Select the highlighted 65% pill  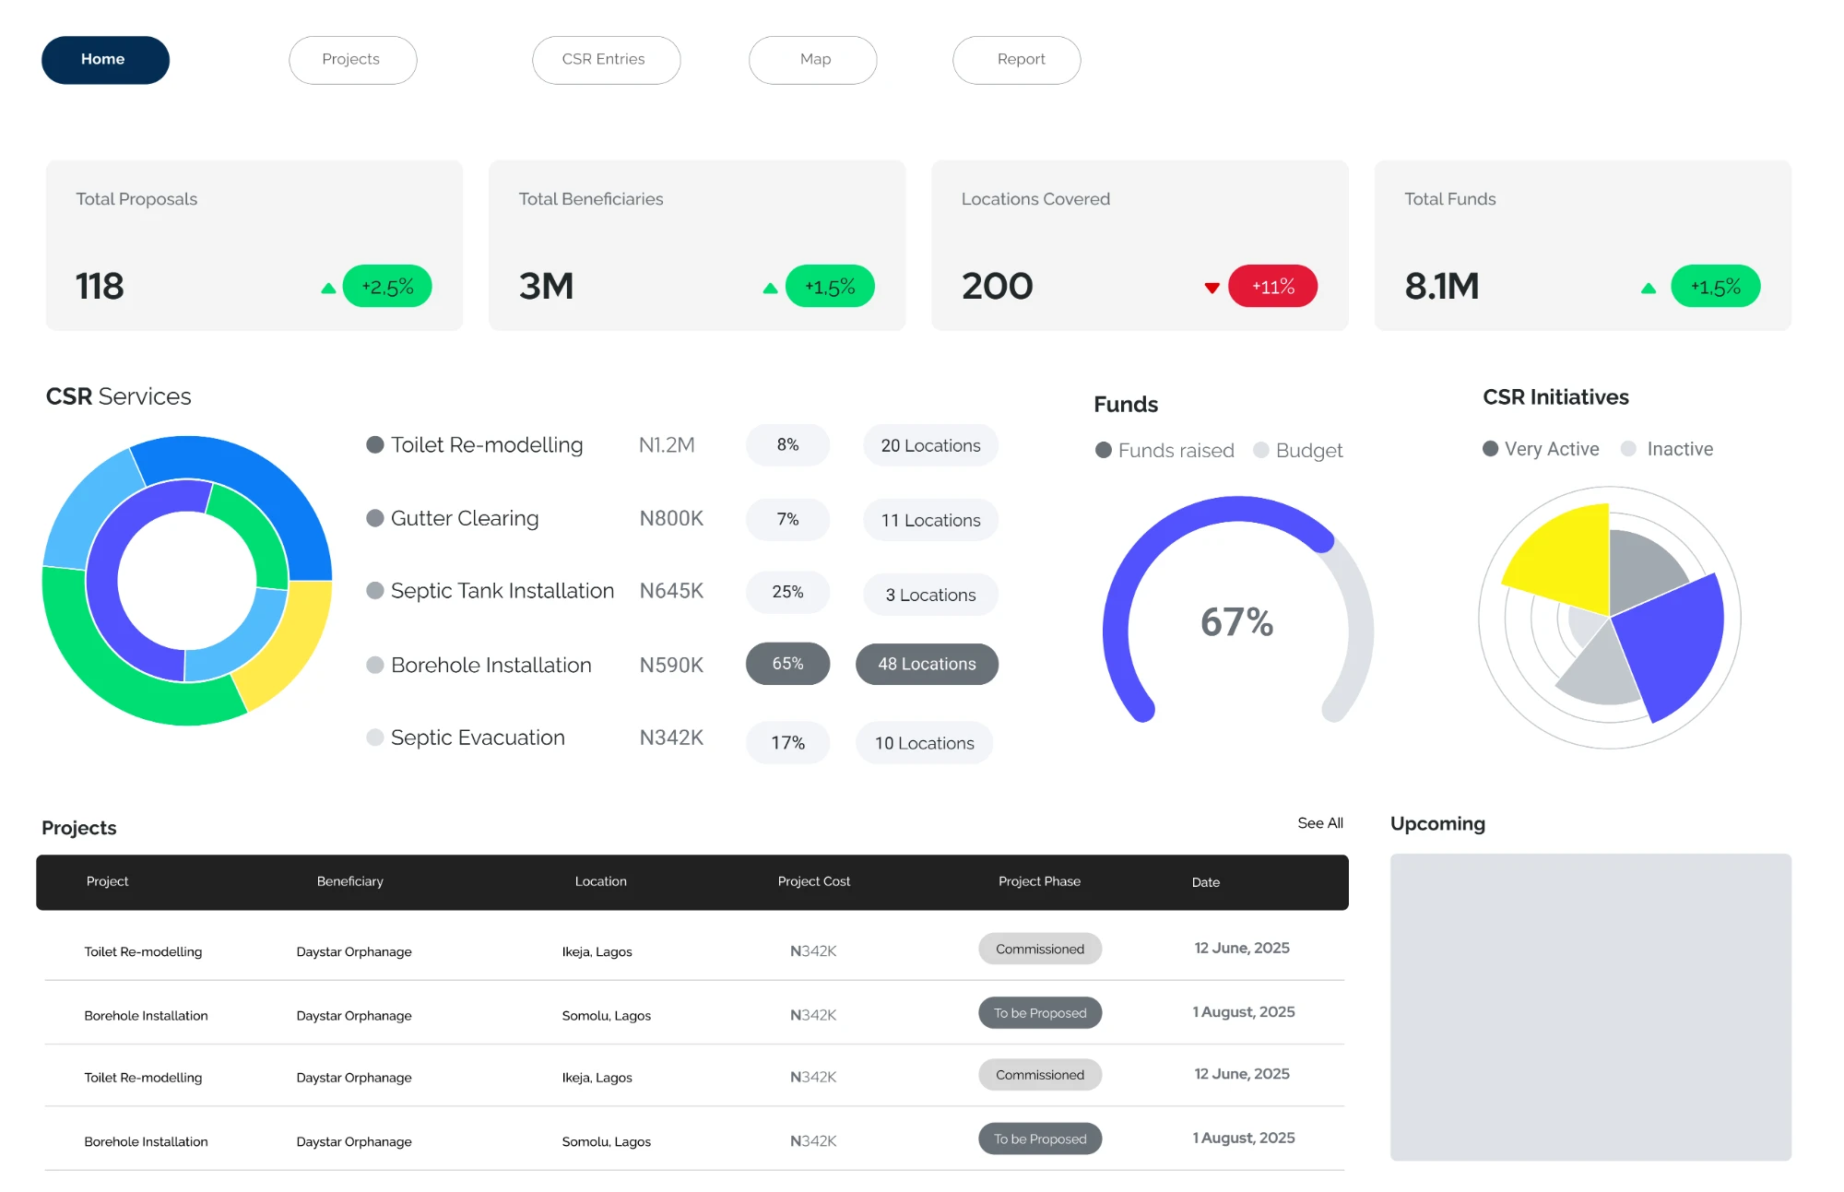click(788, 664)
